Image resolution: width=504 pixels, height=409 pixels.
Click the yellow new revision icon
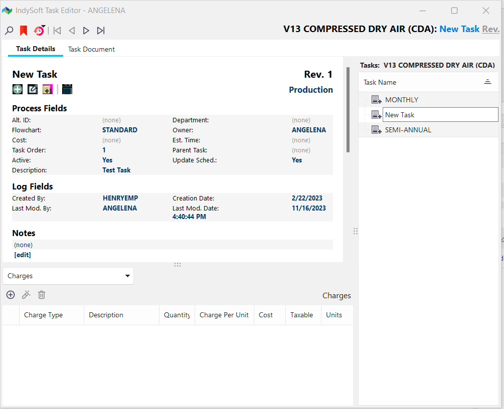(x=47, y=89)
